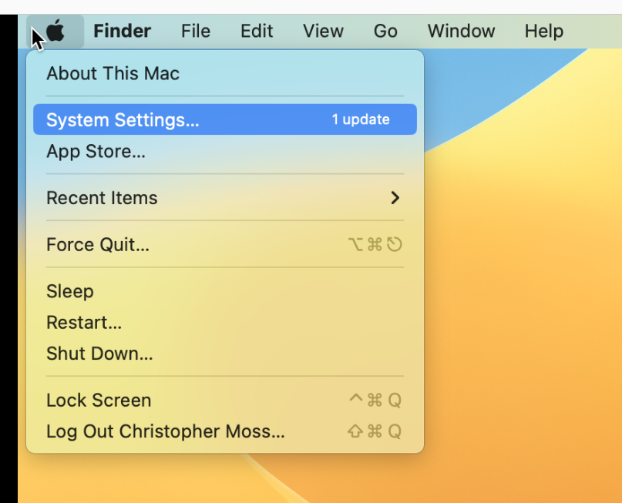Open the View menu
The width and height of the screenshot is (622, 503).
(322, 31)
